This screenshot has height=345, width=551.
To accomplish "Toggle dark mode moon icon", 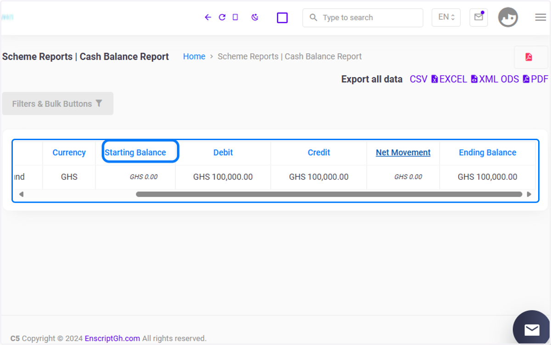I will pos(255,17).
